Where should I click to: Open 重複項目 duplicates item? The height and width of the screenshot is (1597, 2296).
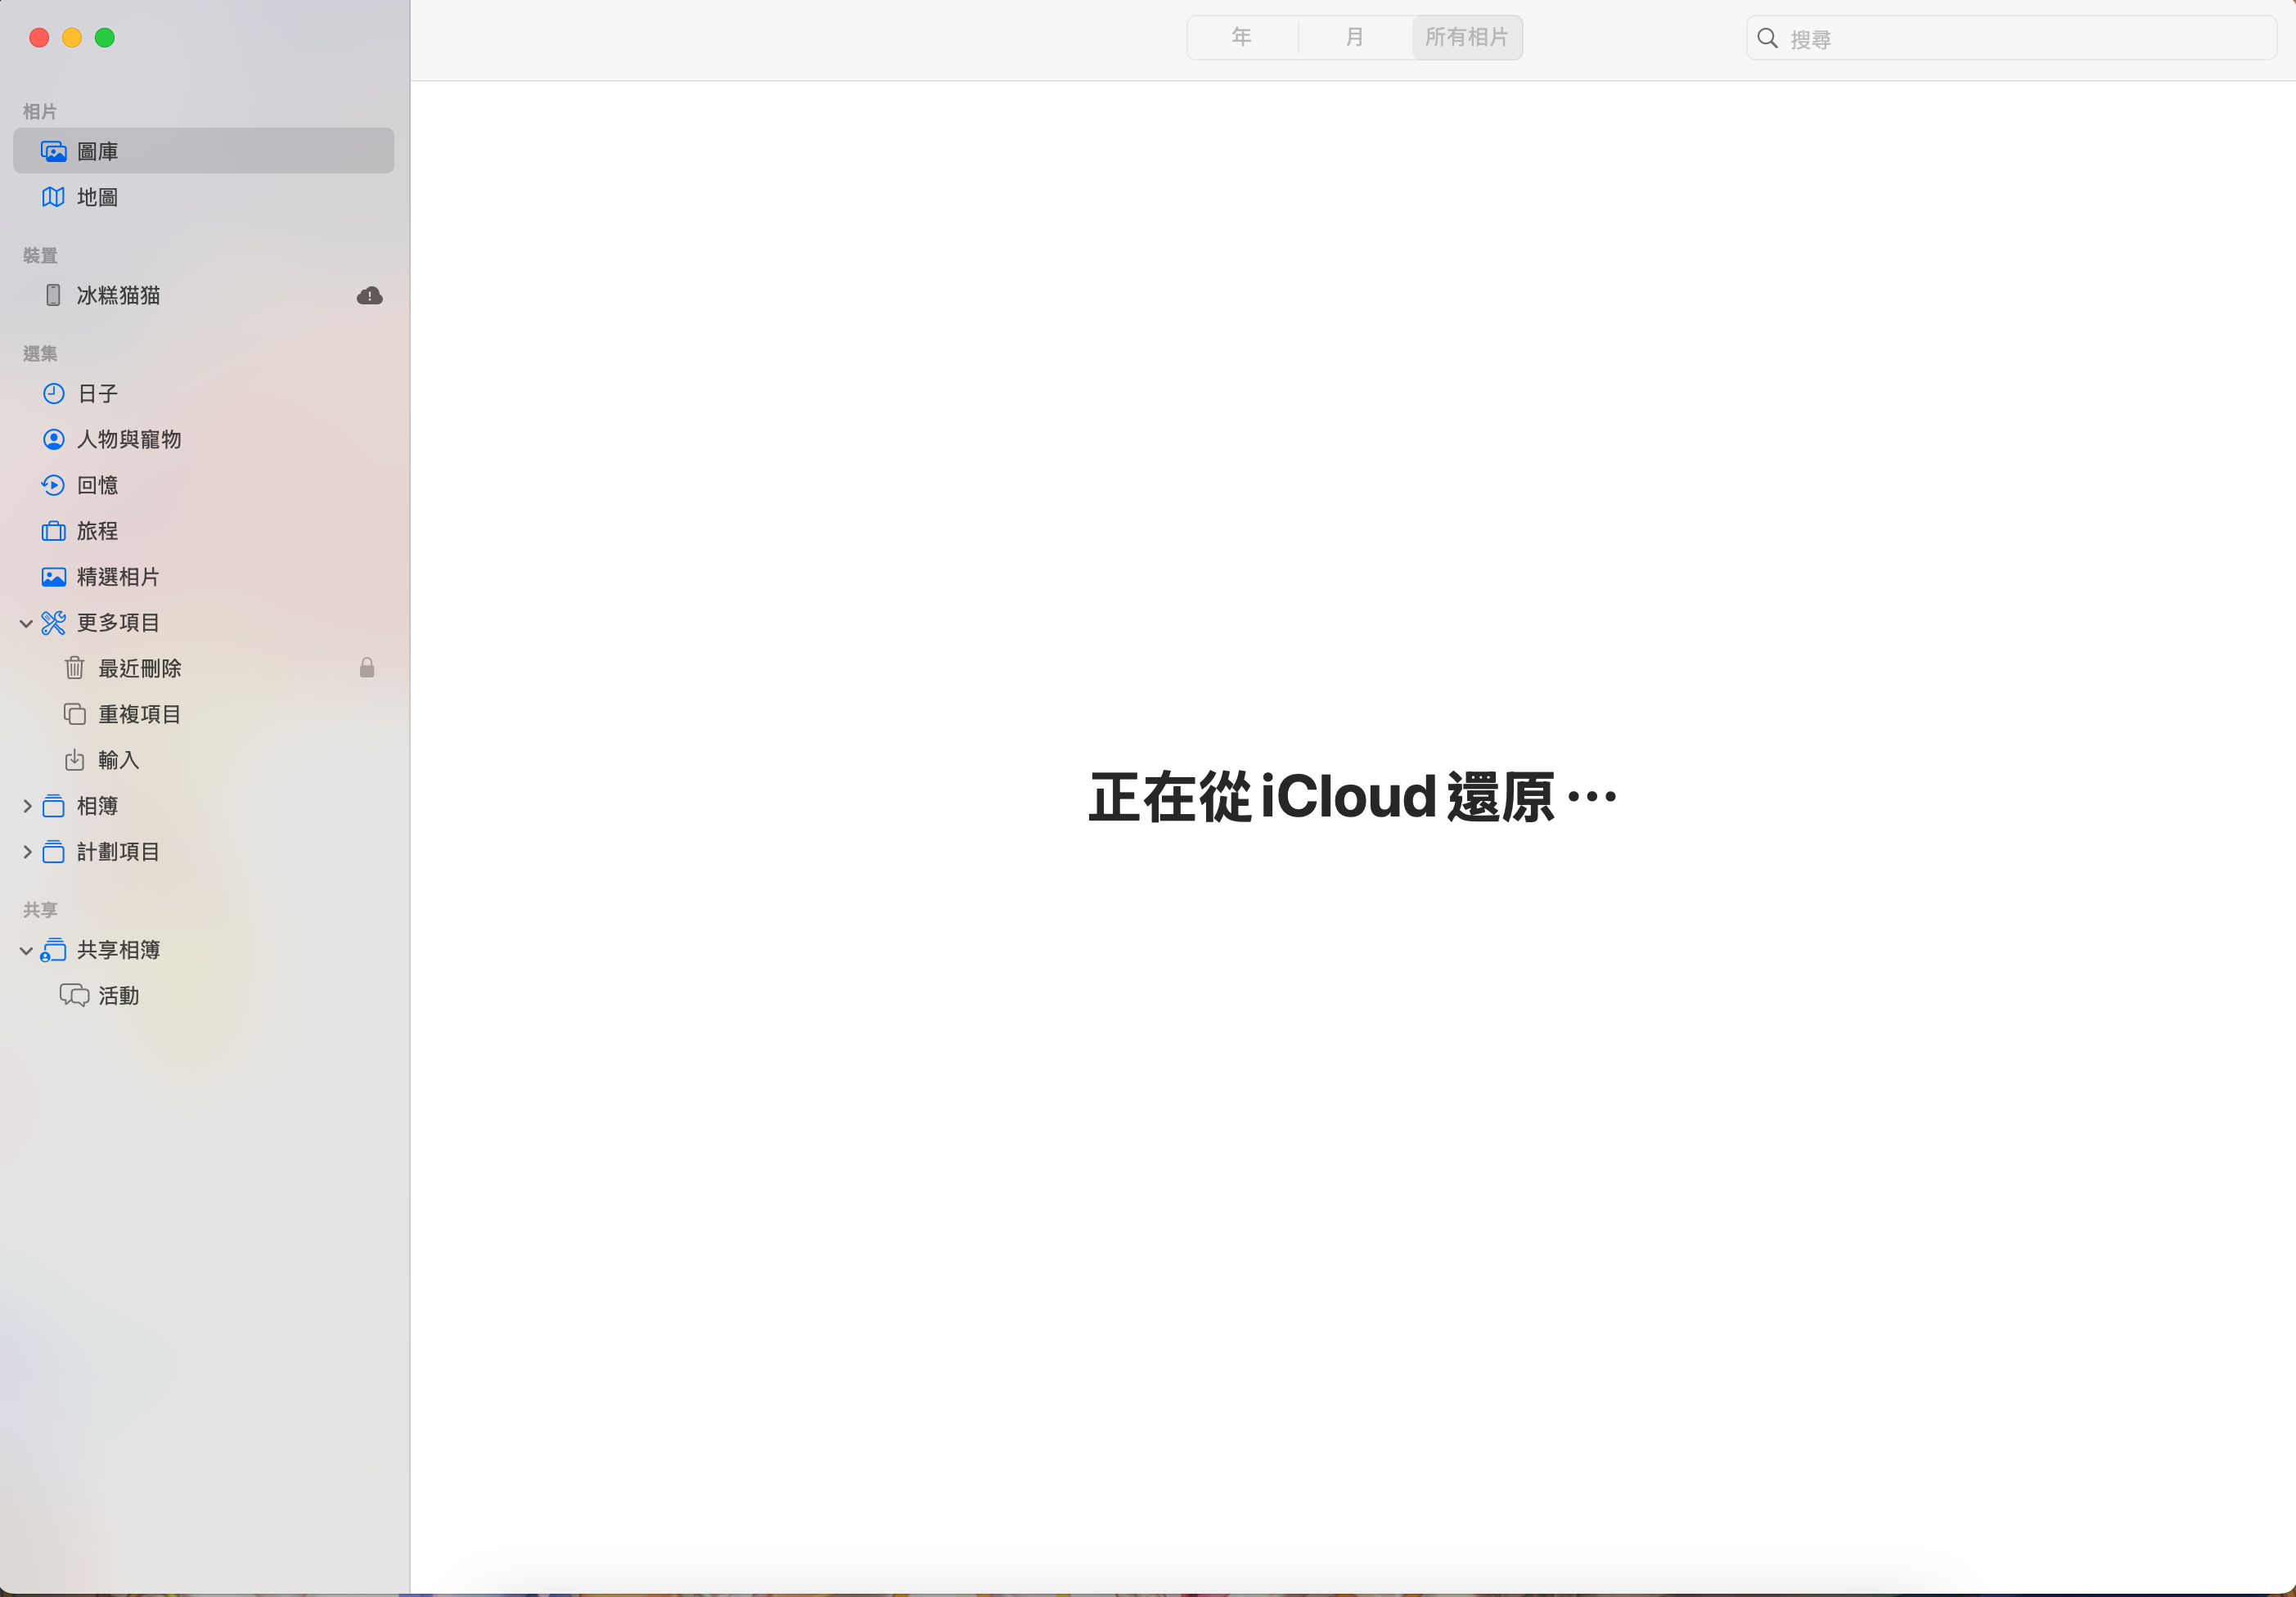pos(139,714)
